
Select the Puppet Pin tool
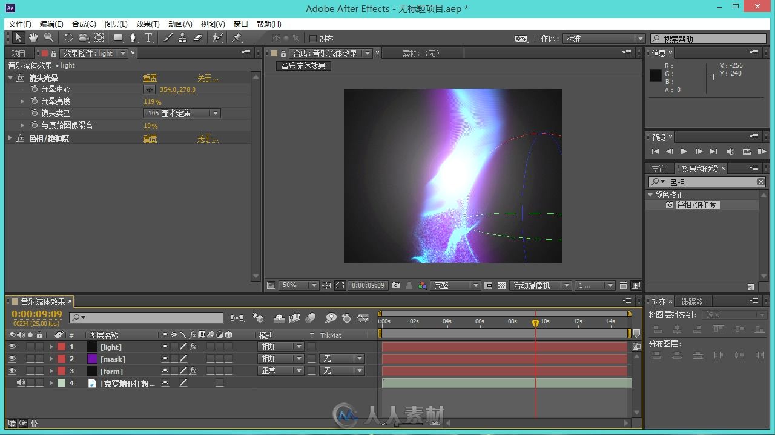(237, 38)
